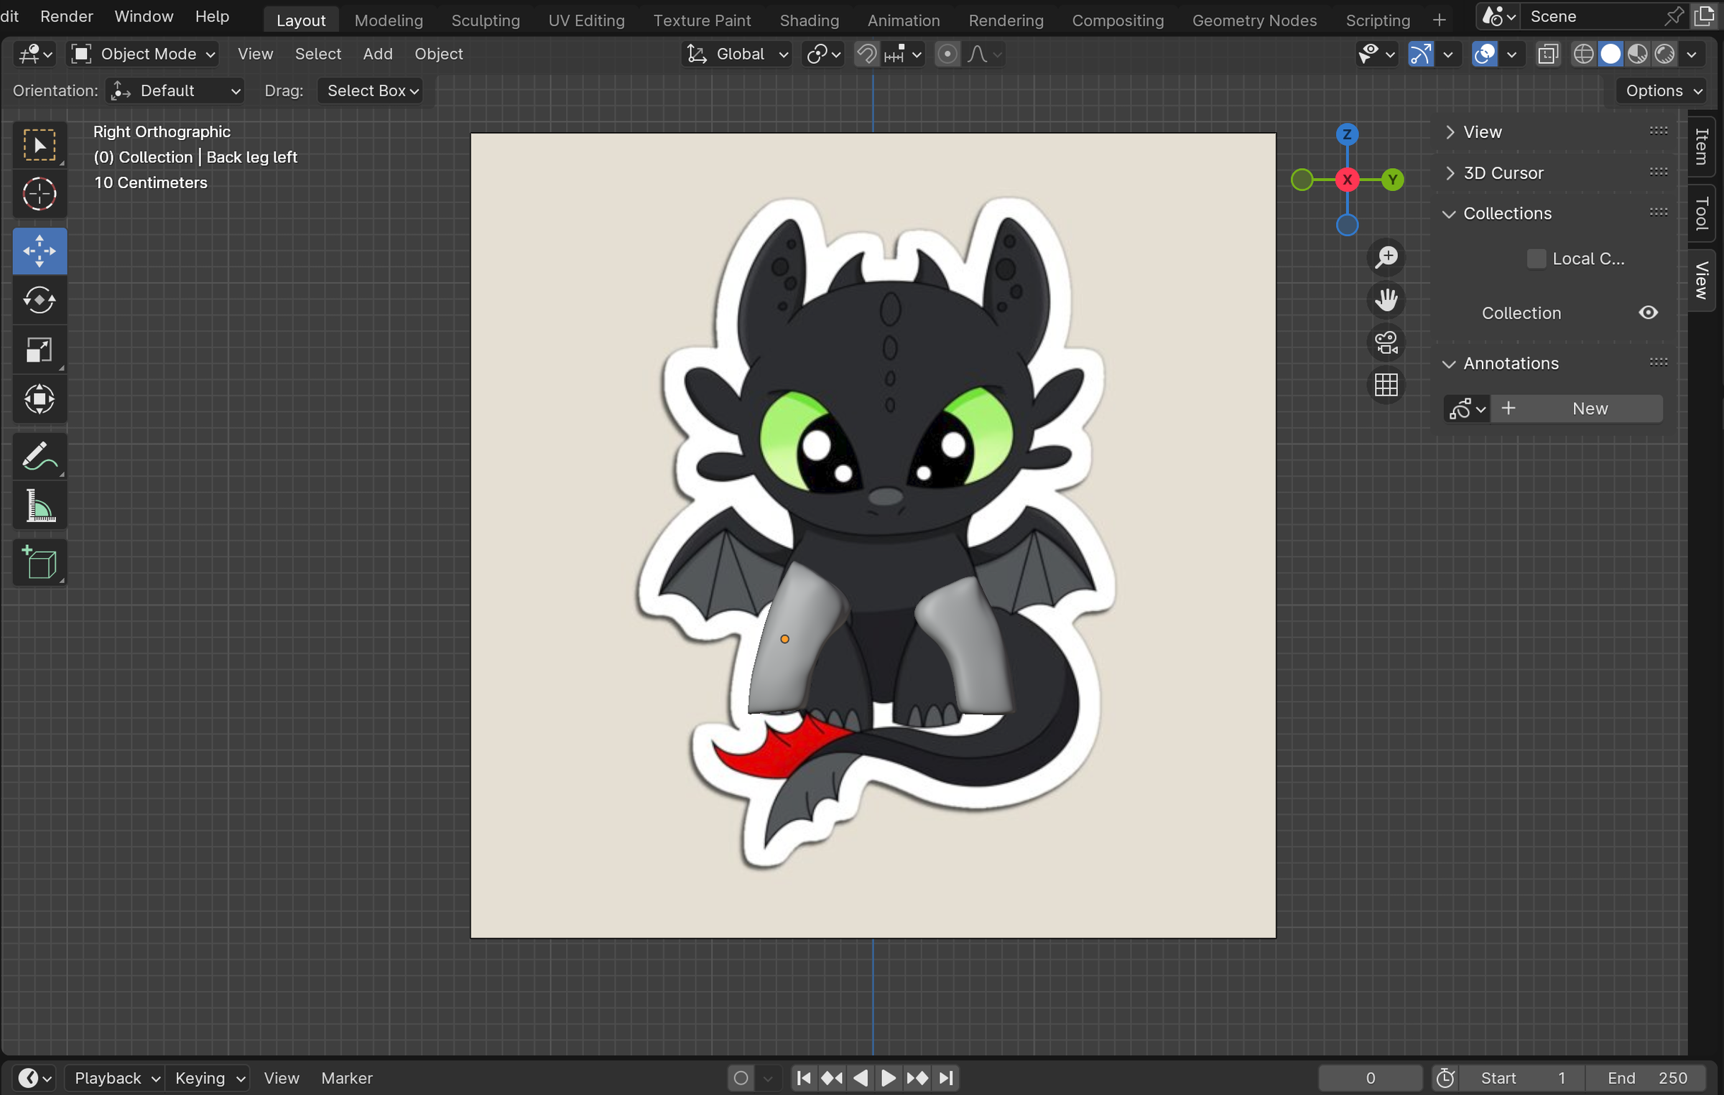Select Wireframe viewport shading
This screenshot has width=1724, height=1095.
1583,54
